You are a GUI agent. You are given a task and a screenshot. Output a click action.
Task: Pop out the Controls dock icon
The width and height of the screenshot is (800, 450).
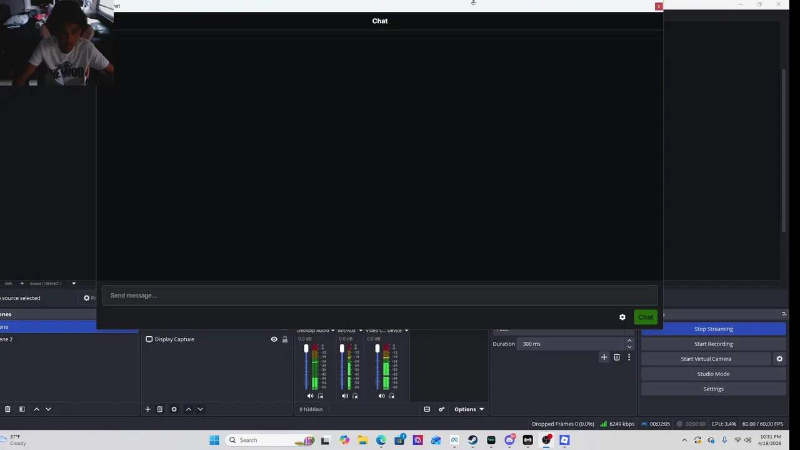[784, 314]
